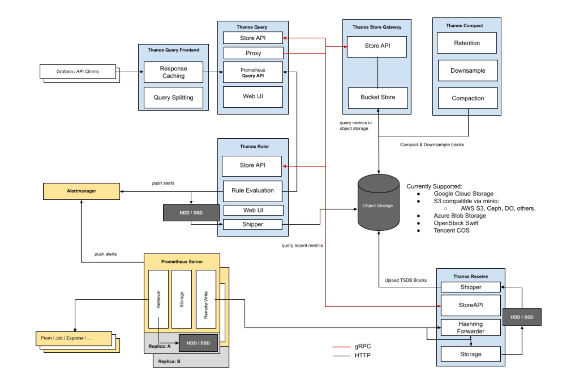Select the Storage column in Prometheus Server

pyautogui.click(x=182, y=299)
